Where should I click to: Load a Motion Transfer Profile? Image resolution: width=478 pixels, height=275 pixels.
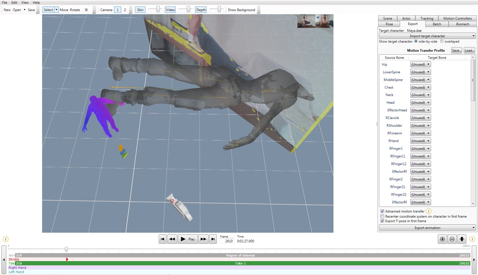click(x=469, y=51)
